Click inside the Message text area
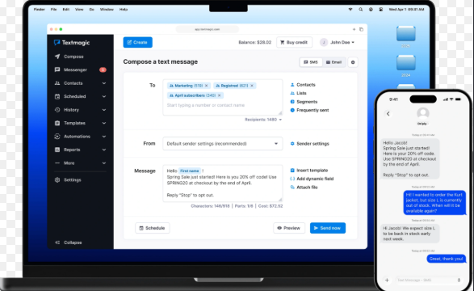Viewport: 474px width, 291px height. (223, 183)
